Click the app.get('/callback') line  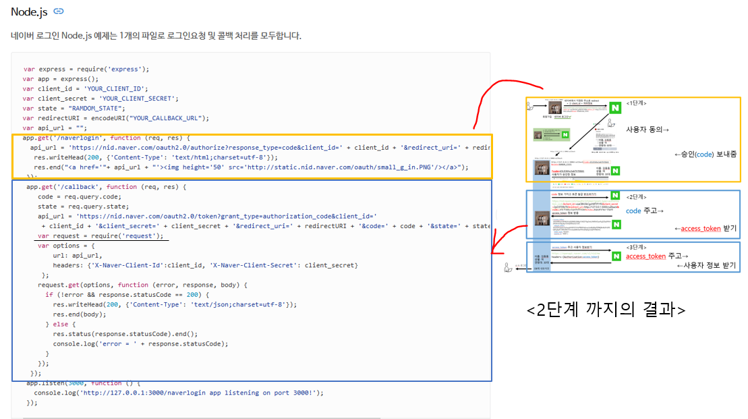coord(107,187)
